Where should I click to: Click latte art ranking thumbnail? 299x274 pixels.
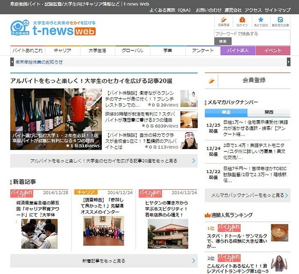point(279,232)
